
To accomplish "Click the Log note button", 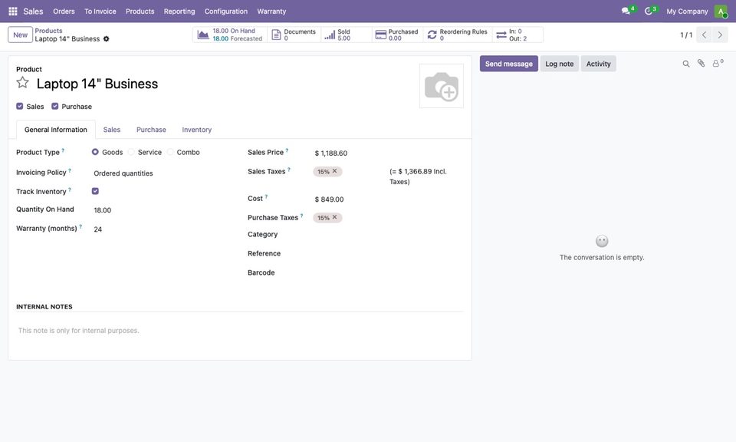I will [560, 64].
